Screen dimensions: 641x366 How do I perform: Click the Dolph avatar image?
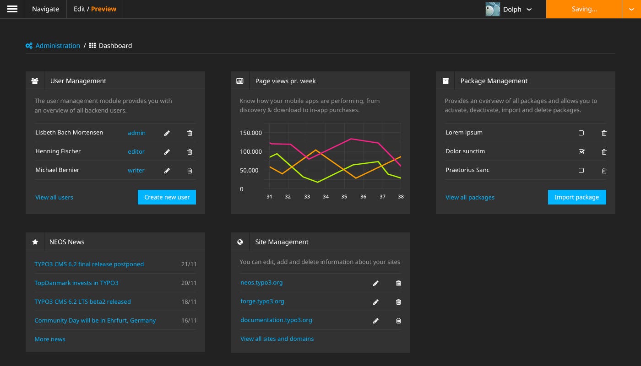point(493,9)
